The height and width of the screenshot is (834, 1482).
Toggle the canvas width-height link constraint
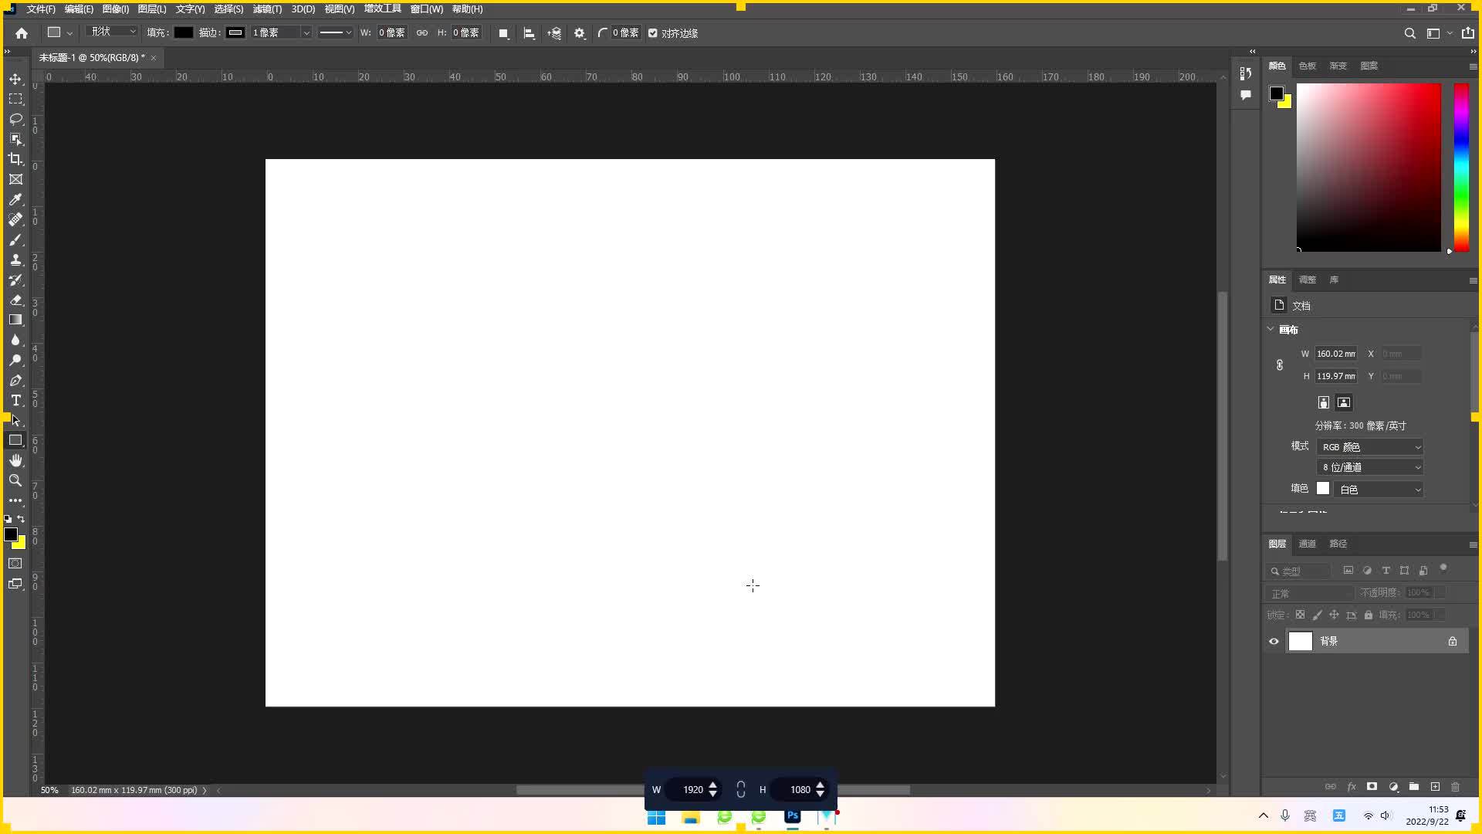pos(1280,364)
